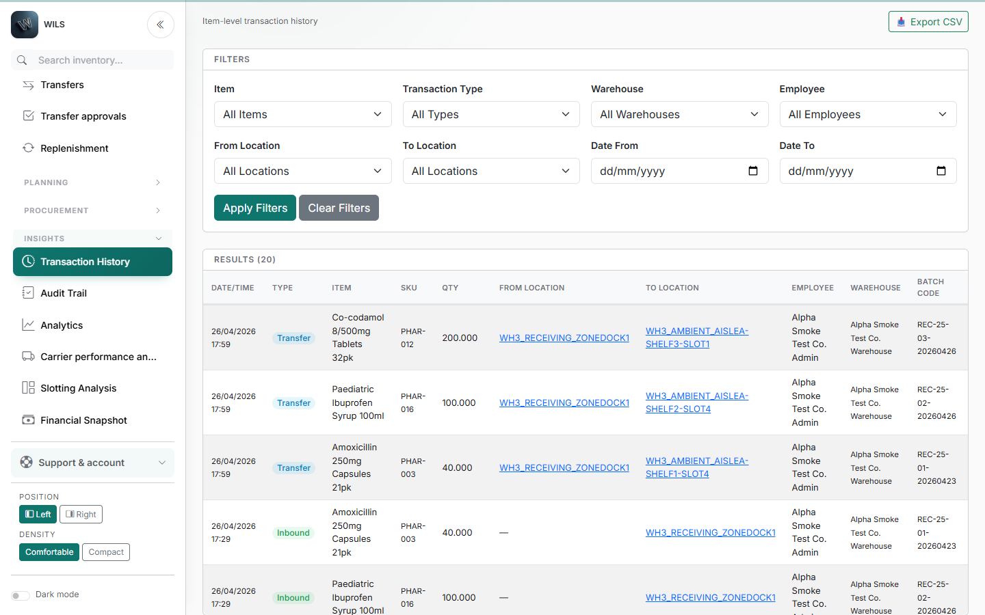Click the WILS app logo
The height and width of the screenshot is (615, 985).
coord(25,25)
